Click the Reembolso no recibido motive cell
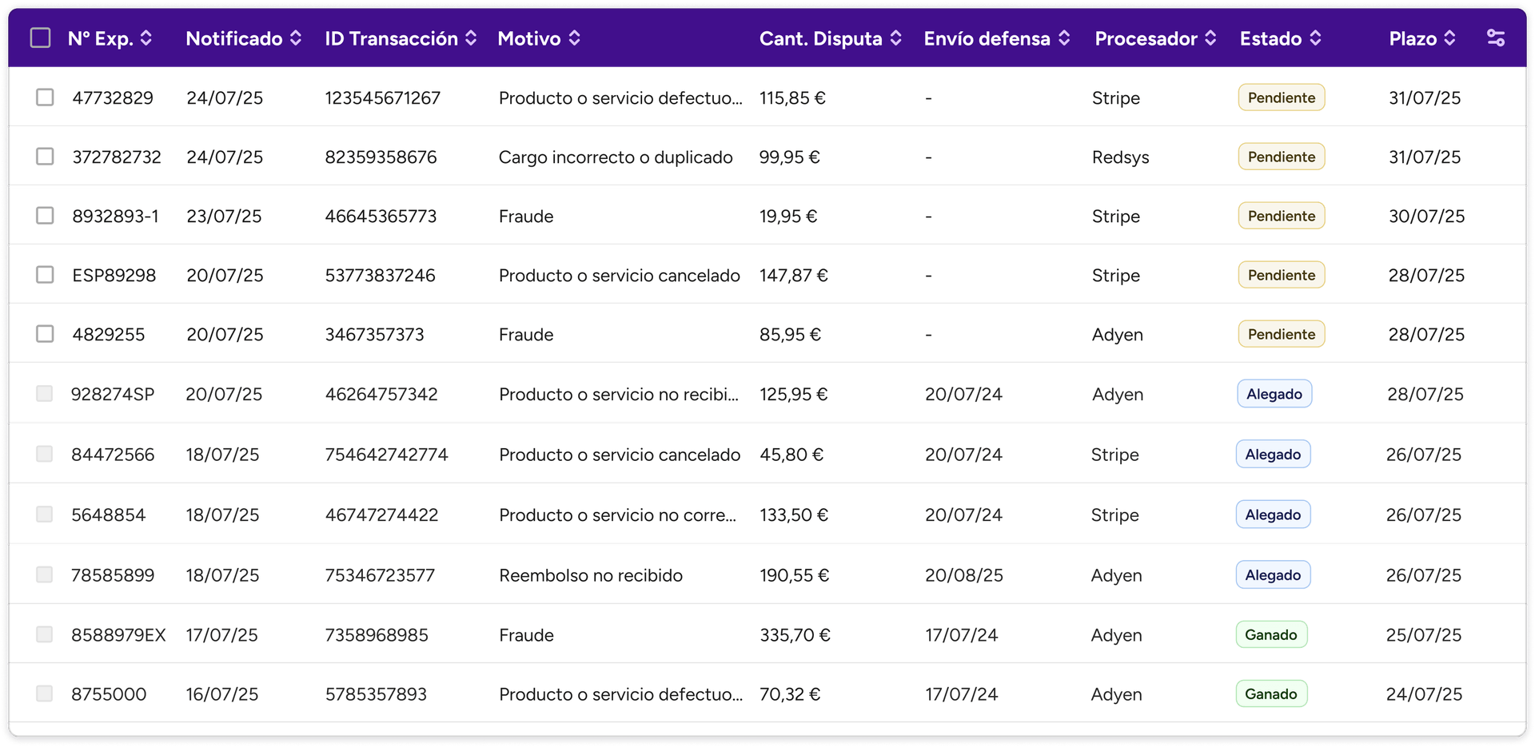1535x747 pixels. (590, 575)
